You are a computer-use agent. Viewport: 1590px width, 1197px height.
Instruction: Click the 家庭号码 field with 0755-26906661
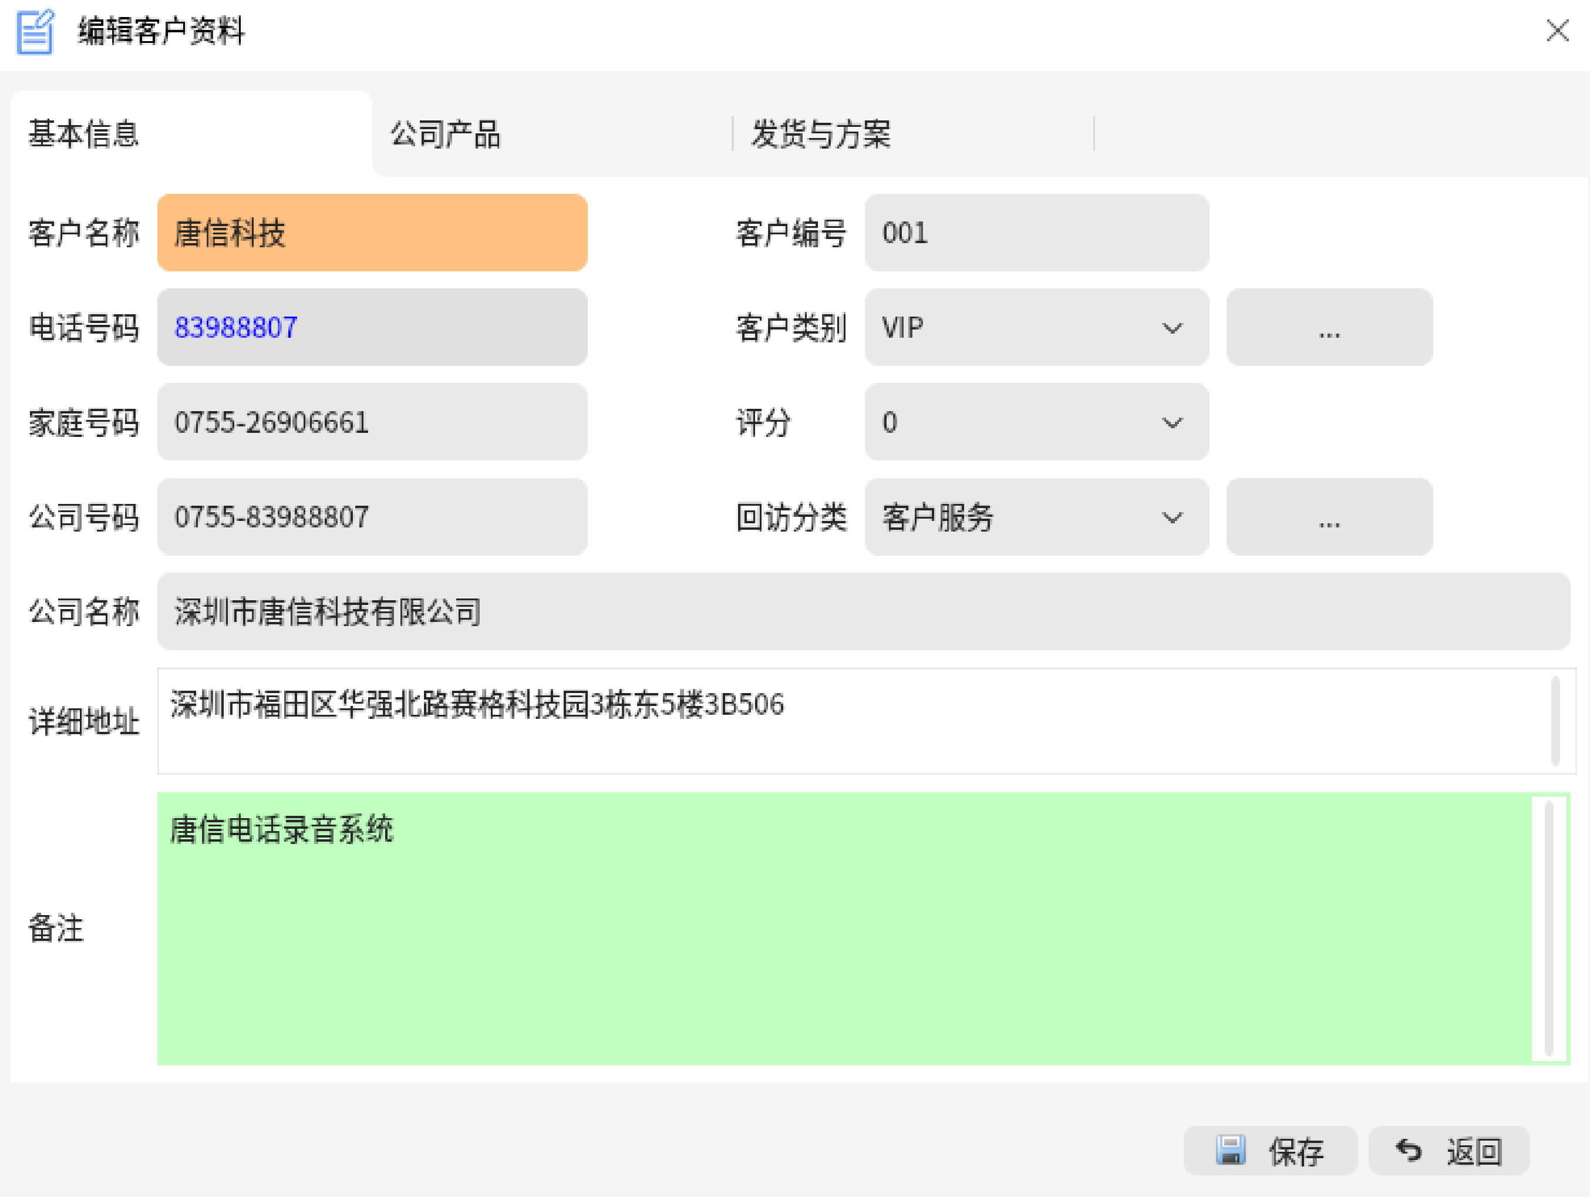coord(372,422)
